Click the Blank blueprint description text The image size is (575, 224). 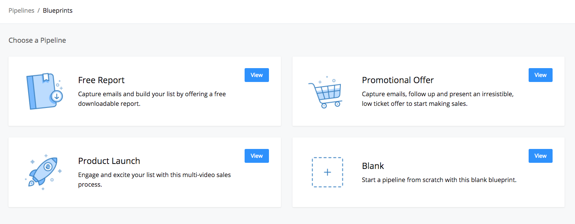[439, 180]
